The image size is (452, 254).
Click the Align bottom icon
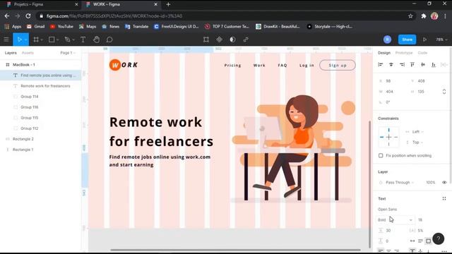coord(433,64)
